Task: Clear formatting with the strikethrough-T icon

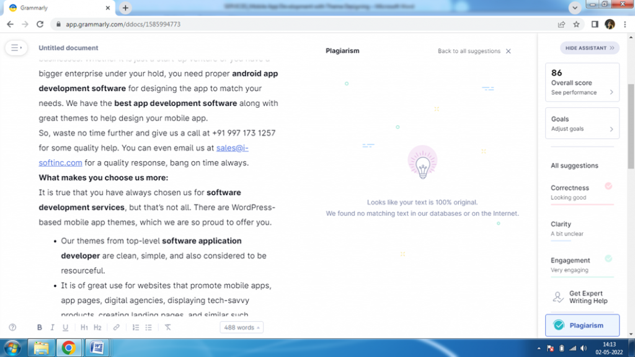Action: tap(167, 327)
